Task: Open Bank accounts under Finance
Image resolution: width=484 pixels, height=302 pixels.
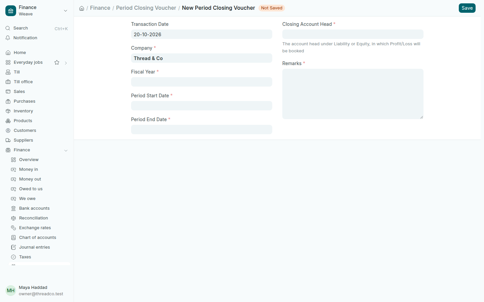Action: [x=39, y=208]
